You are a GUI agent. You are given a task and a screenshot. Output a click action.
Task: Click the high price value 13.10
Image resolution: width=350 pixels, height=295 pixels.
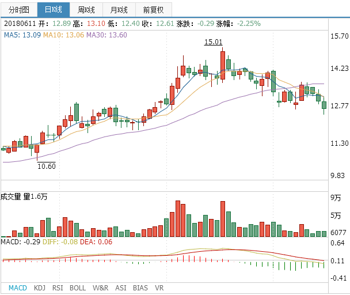point(96,24)
